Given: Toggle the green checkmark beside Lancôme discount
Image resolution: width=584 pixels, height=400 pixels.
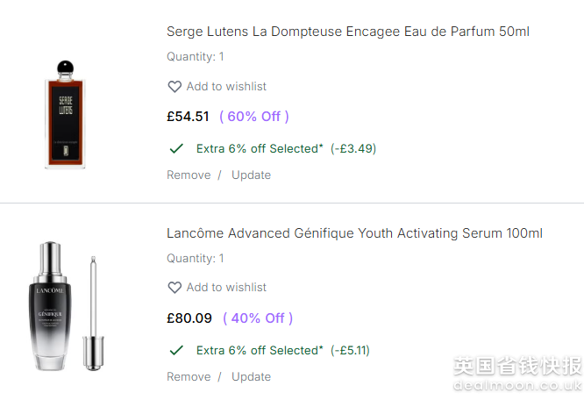Looking at the screenshot, I should click(x=176, y=350).
